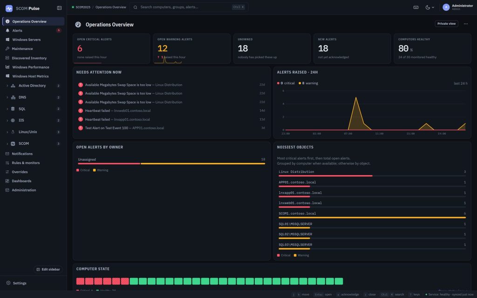
Task: Expand the SCOM group chevron
Action: 7,143
